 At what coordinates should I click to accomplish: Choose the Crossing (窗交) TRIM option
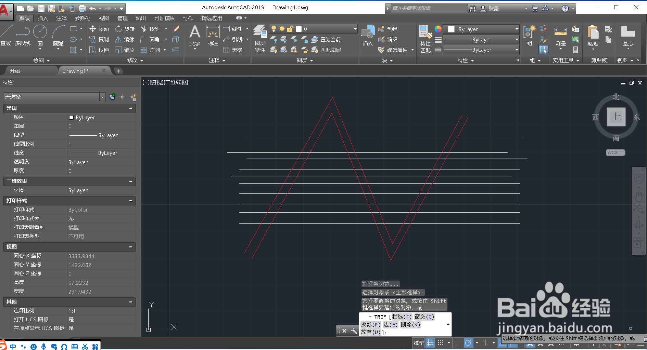tap(424, 317)
